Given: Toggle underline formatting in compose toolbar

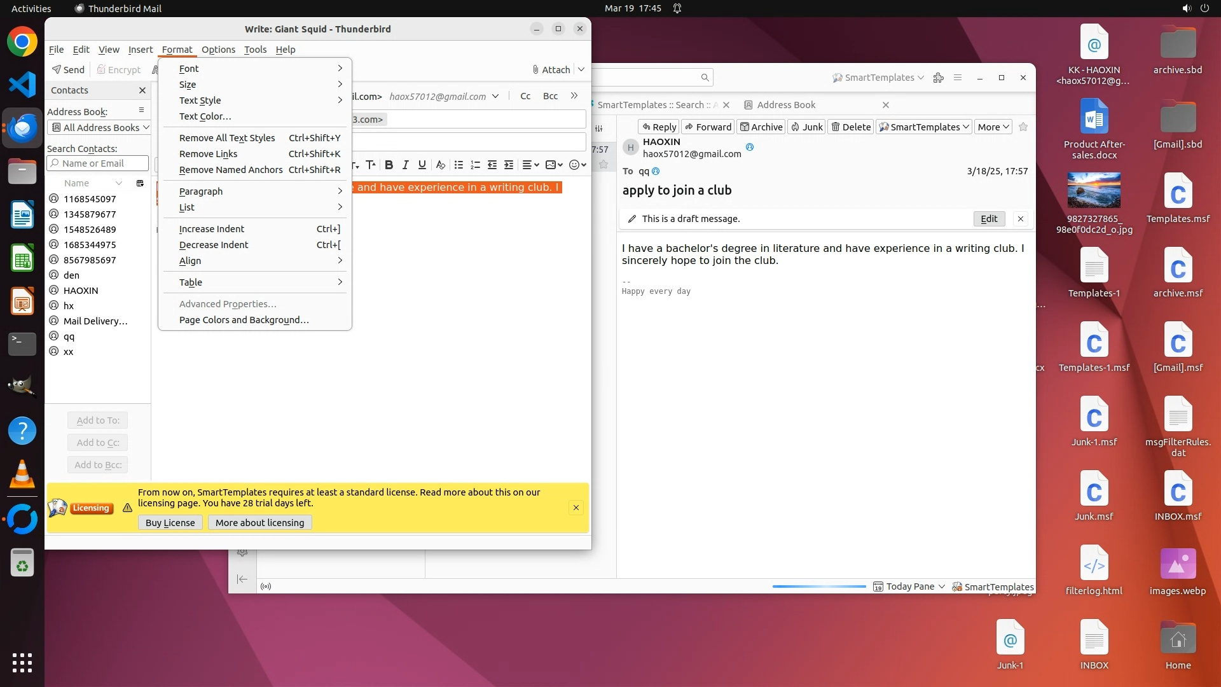Looking at the screenshot, I should click(x=422, y=165).
